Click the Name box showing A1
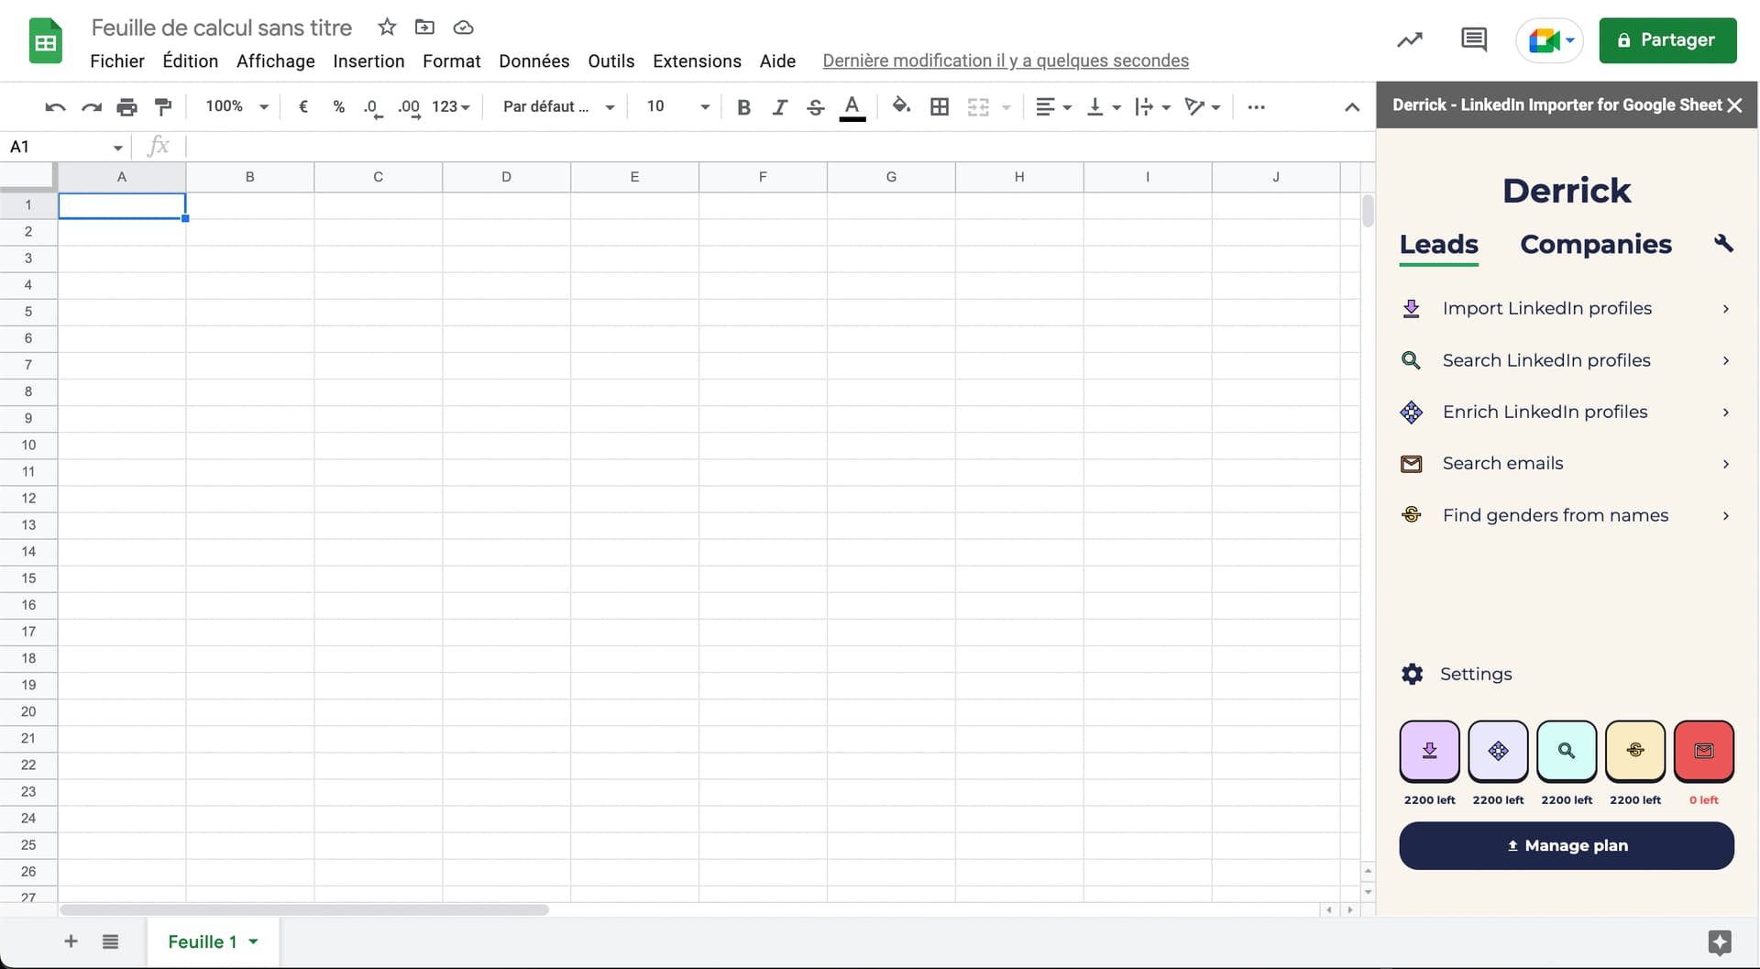This screenshot has width=1760, height=969. (64, 147)
